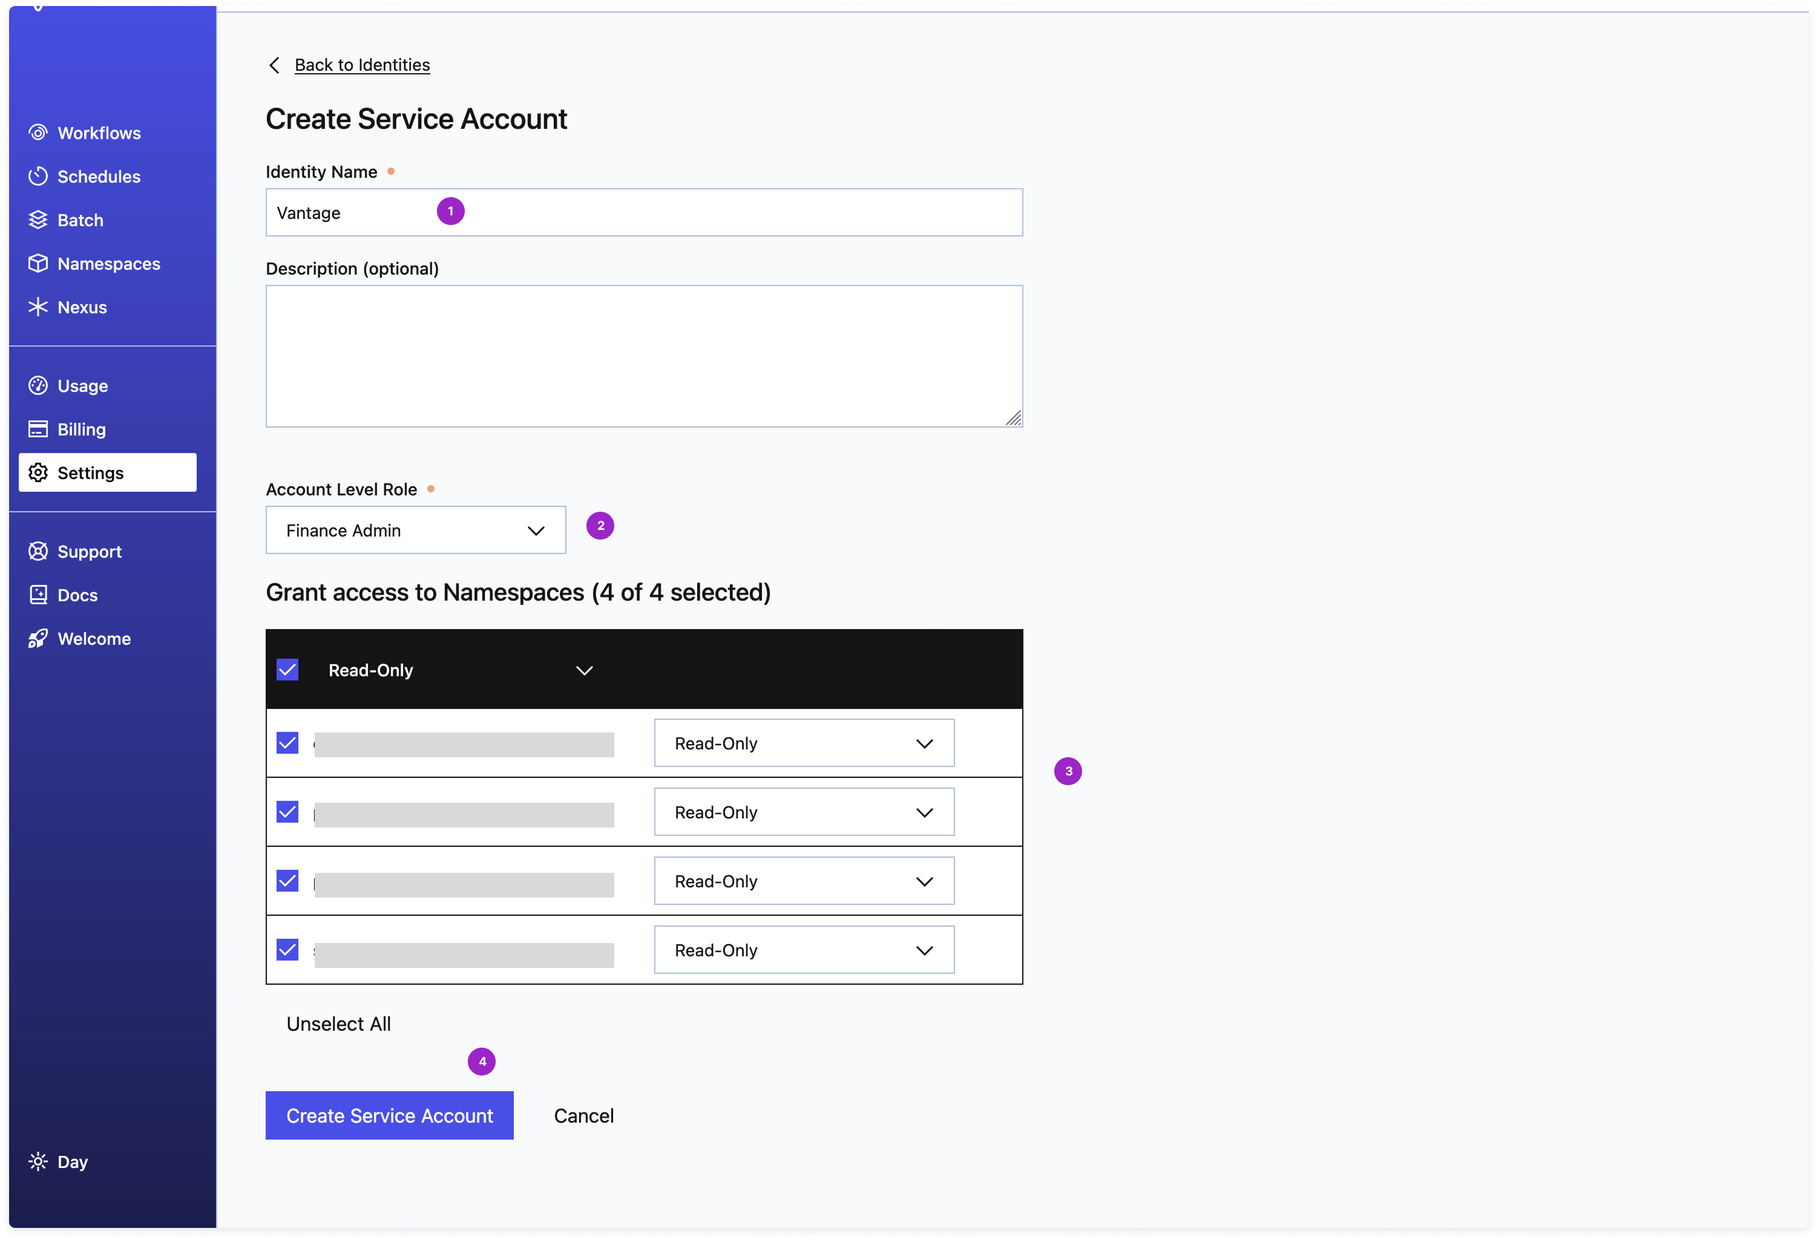1818x1240 pixels.
Task: Click the Billing card icon
Action: pyautogui.click(x=38, y=429)
